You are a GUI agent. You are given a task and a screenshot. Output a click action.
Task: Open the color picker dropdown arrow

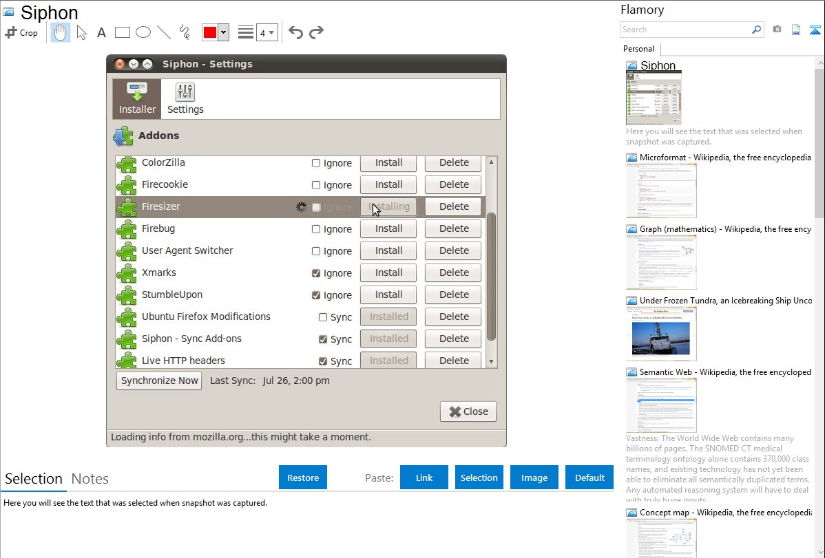(224, 32)
